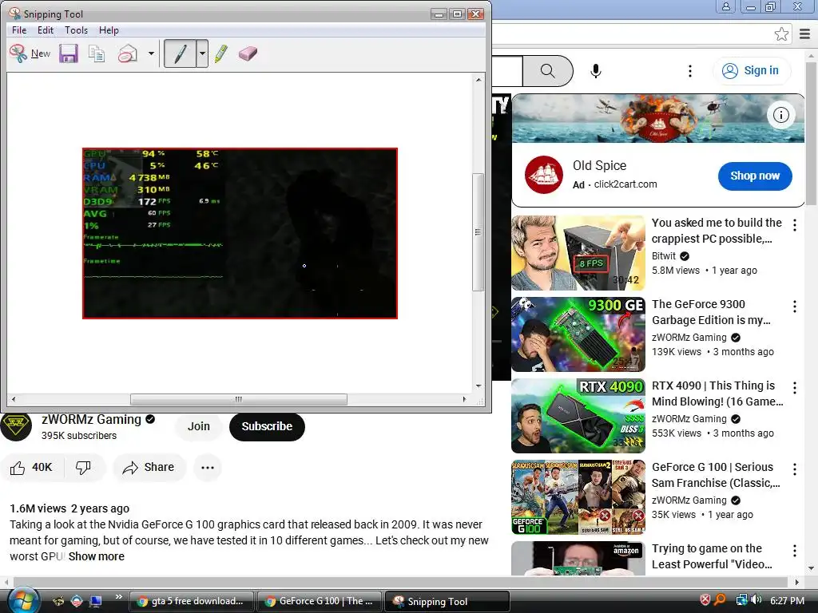The width and height of the screenshot is (818, 613).
Task: Click the red security shield tray icon
Action: point(705,600)
